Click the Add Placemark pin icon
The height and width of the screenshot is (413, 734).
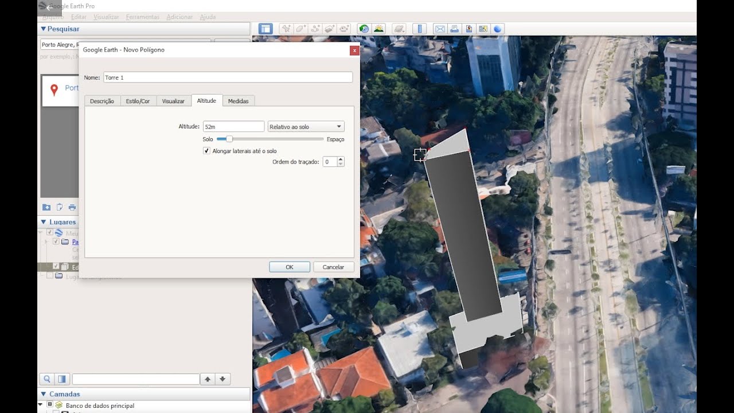[286, 29]
